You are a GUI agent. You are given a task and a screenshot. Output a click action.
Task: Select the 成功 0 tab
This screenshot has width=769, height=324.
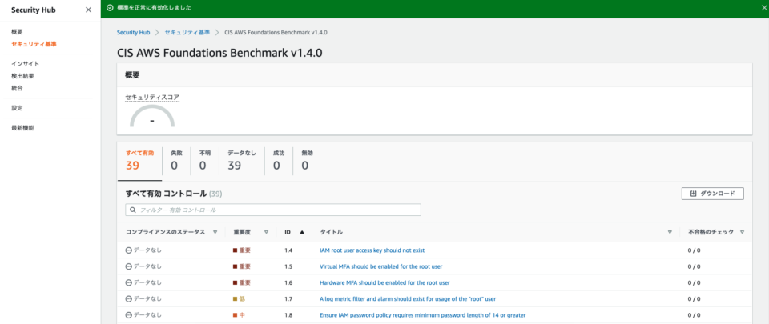[x=279, y=160]
